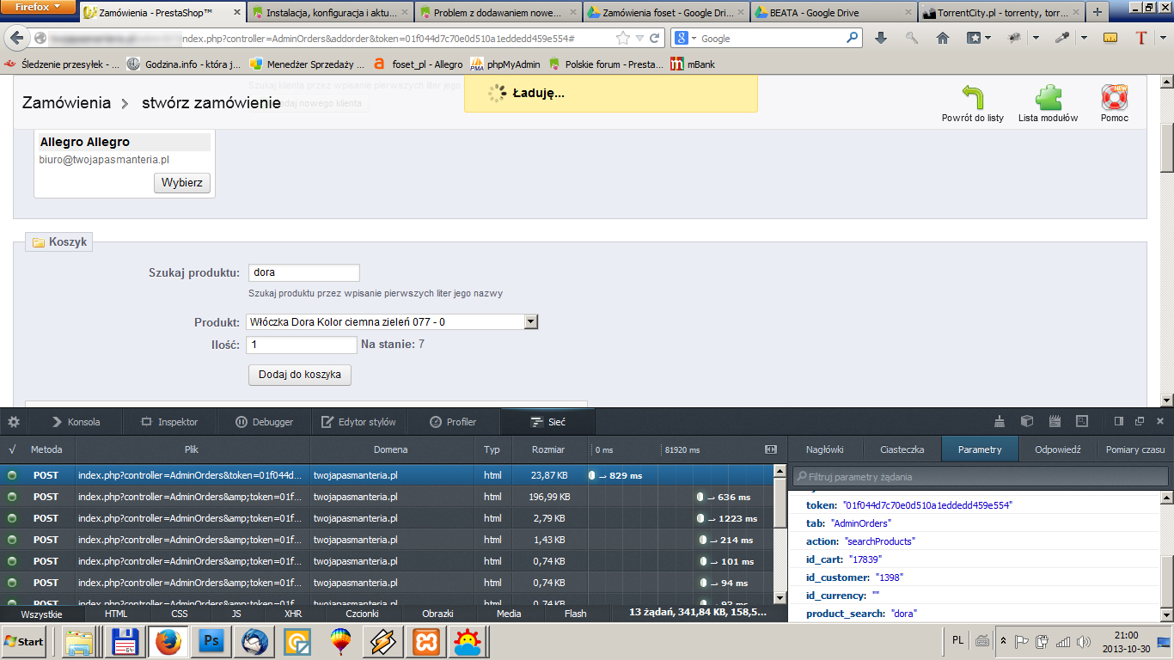Show Wszystkie network requests filter
The image size is (1174, 660).
pos(42,614)
